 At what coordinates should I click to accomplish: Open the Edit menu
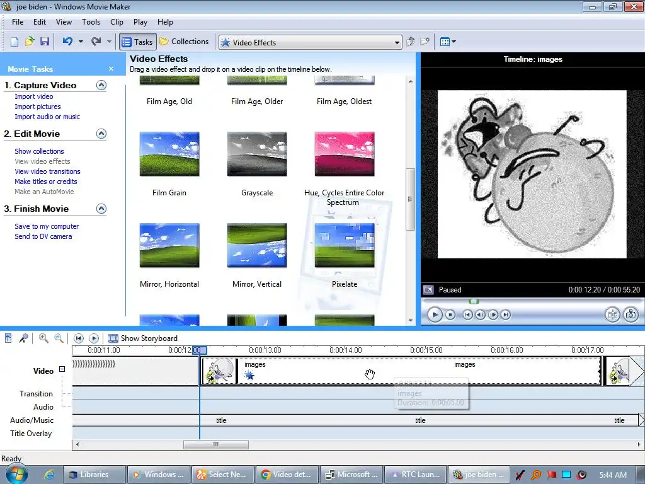pos(40,22)
